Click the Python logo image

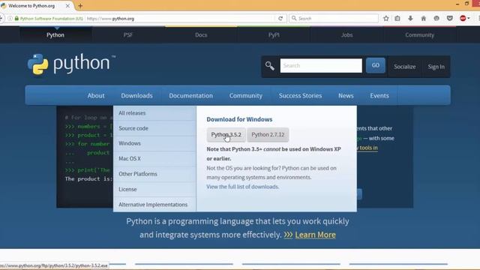pos(71,64)
